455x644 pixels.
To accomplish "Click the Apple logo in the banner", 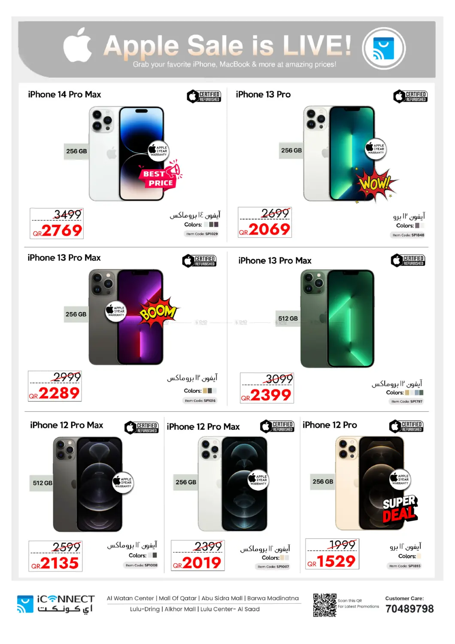I will [x=78, y=45].
